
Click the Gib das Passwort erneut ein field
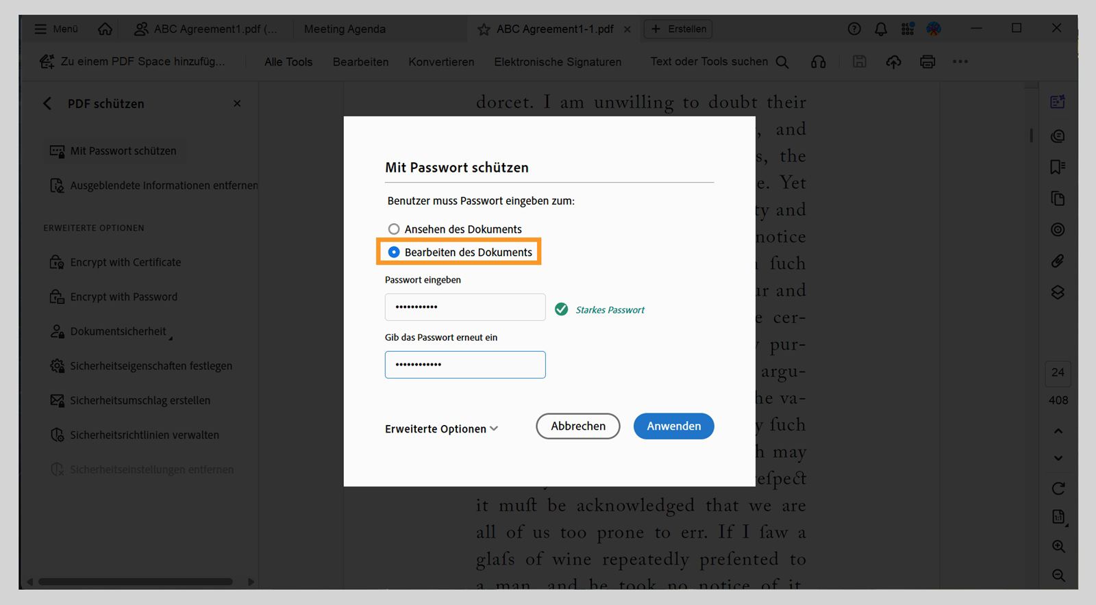[465, 365]
